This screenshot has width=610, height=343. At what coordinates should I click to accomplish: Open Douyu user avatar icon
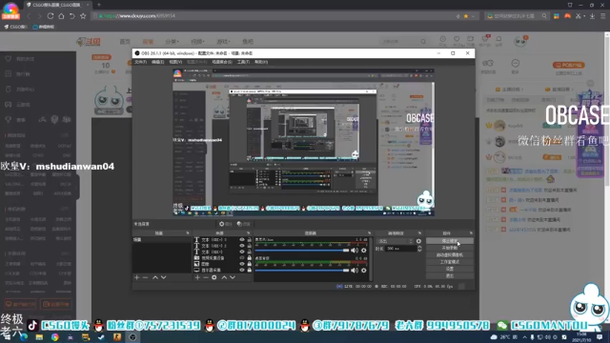click(x=520, y=41)
